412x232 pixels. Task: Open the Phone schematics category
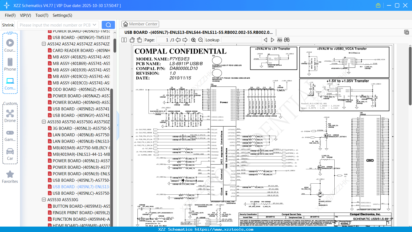pos(10,65)
